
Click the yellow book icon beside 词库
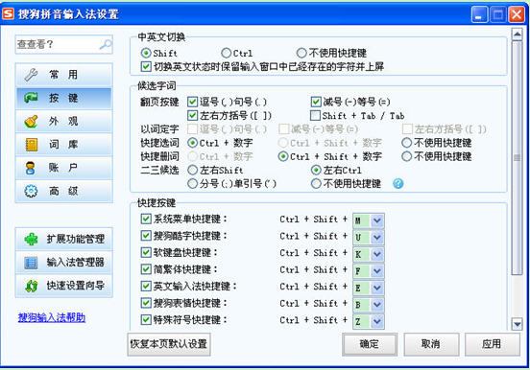32,145
